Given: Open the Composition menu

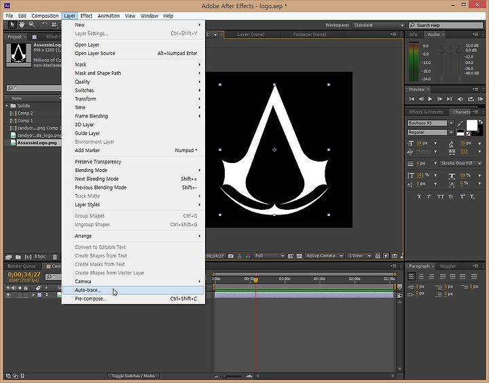Looking at the screenshot, I should click(45, 16).
